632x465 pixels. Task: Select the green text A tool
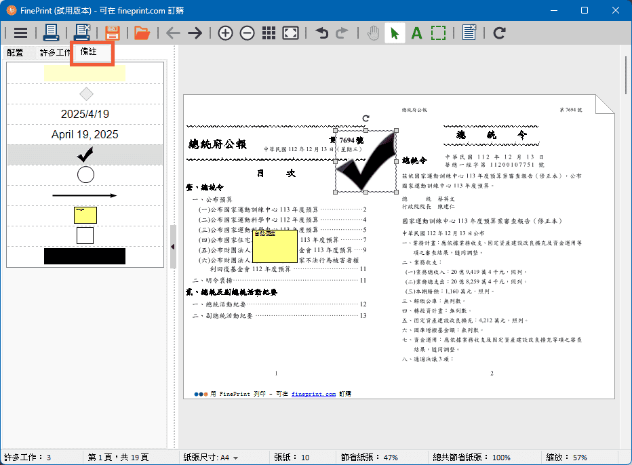click(416, 33)
